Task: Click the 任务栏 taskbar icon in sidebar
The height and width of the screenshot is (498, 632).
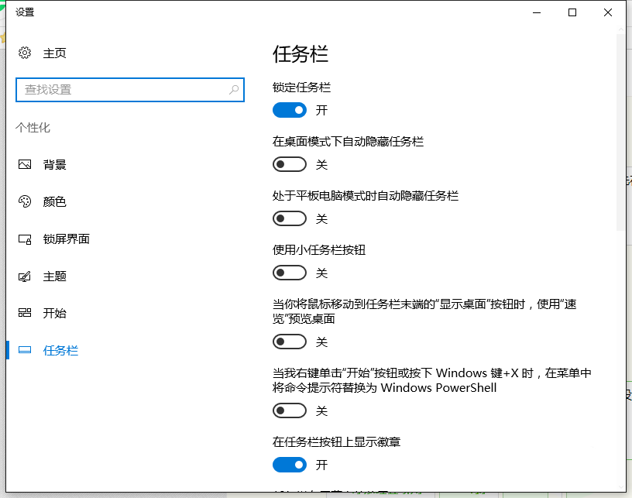Action: pyautogui.click(x=25, y=351)
